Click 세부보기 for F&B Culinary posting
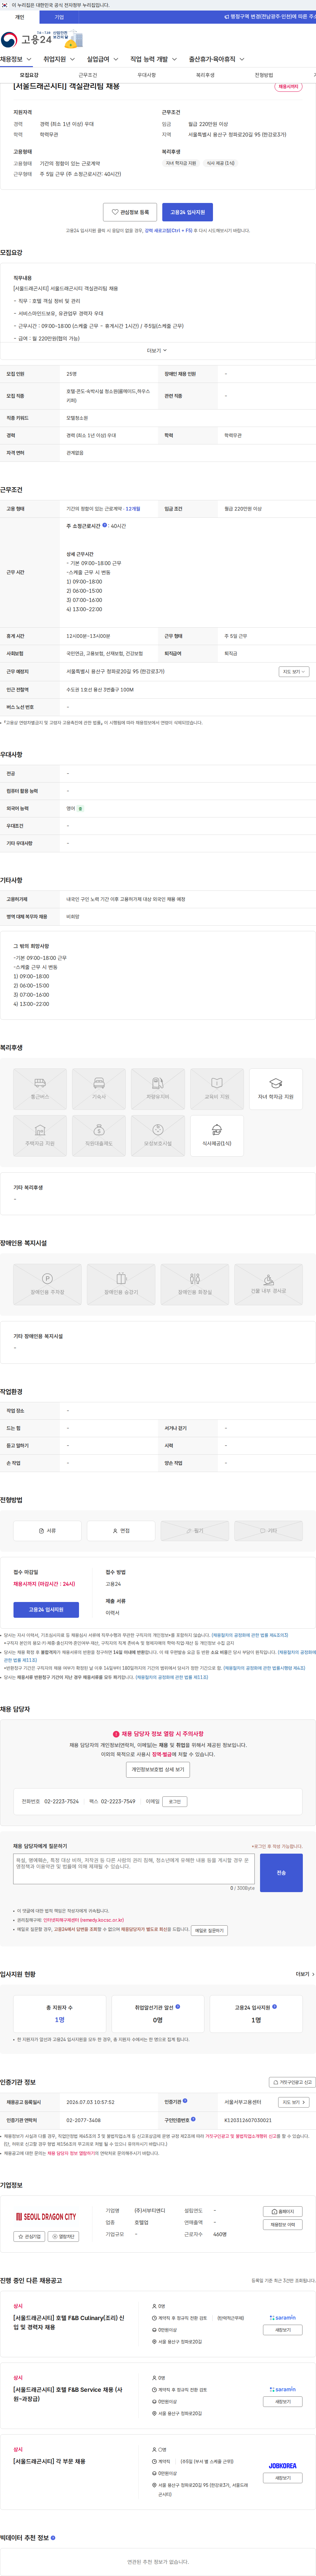This screenshot has height=2576, width=316. click(283, 2330)
